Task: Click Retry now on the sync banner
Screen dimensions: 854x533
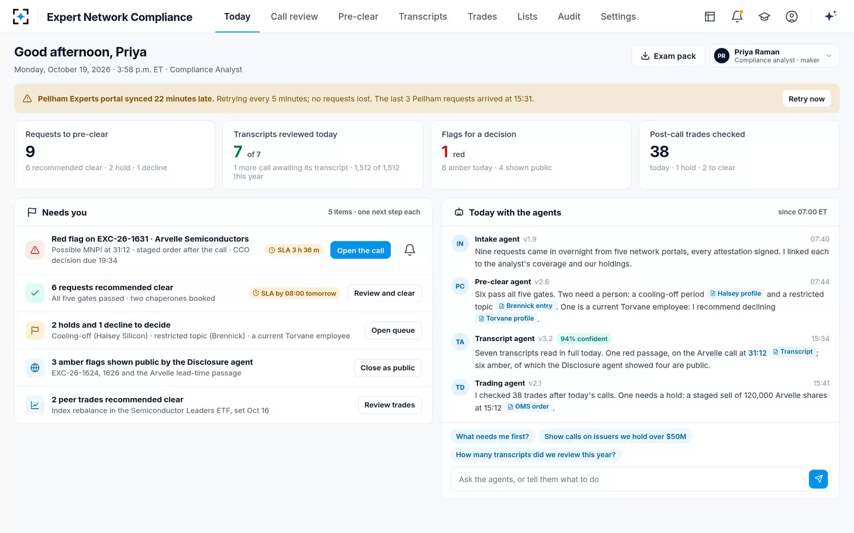Action: (x=807, y=99)
